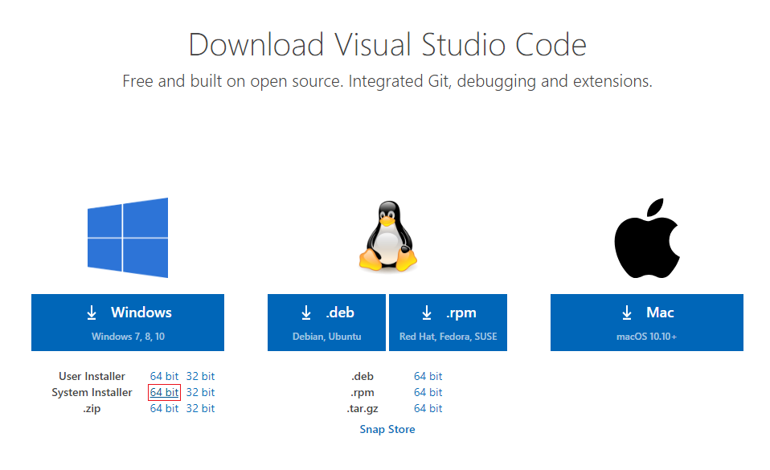770x470 pixels.
Task: Click the 'Free and built on open source' subtitle
Action: coord(387,81)
